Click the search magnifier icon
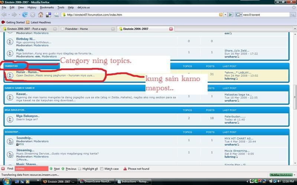Image resolution: width=297 pixels, height=185 pixels. (293, 14)
